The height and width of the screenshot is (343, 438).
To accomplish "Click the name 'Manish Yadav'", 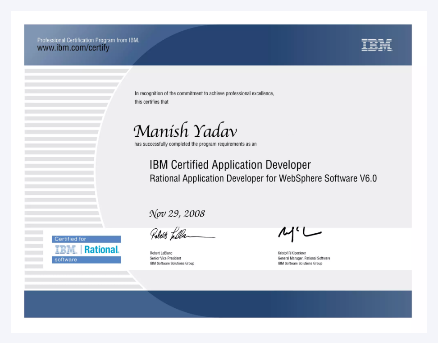I will (185, 130).
